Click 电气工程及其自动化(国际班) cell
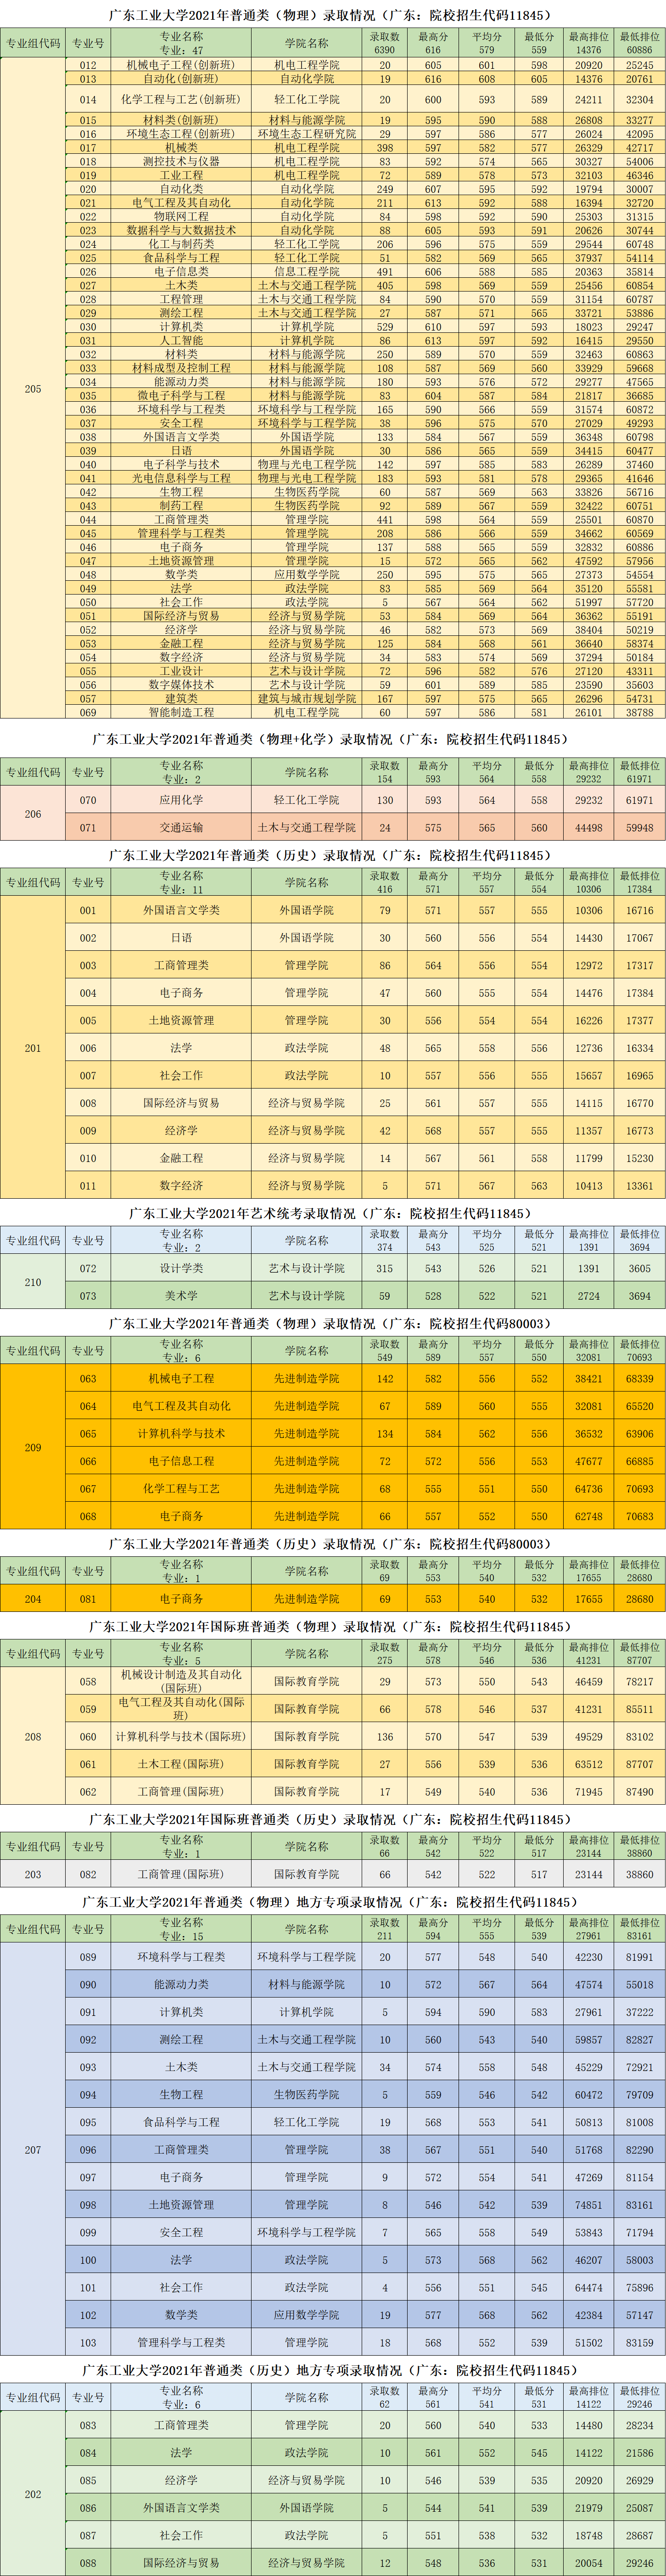Screen dimensions: 666x2576 (x=181, y=1709)
